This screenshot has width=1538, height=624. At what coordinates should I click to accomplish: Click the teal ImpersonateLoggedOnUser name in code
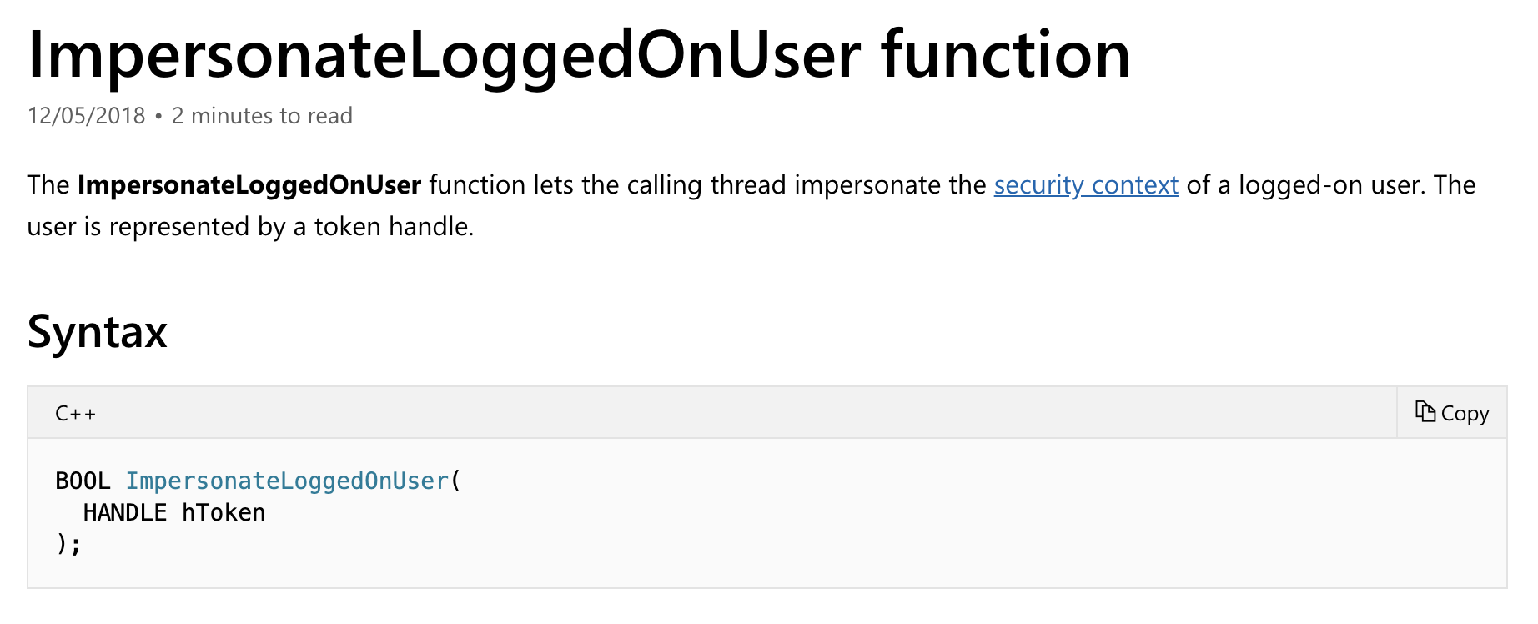(x=287, y=481)
